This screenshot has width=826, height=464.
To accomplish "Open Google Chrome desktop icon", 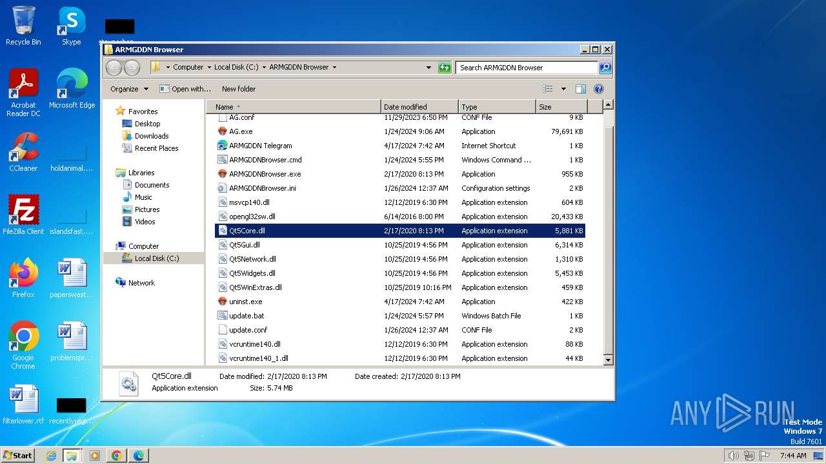I will pyautogui.click(x=23, y=345).
